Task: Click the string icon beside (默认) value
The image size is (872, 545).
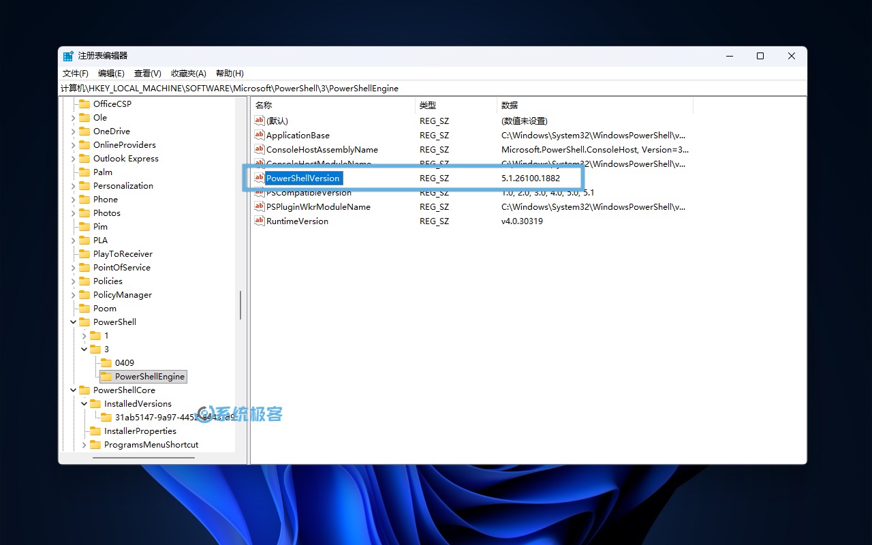Action: 259,121
